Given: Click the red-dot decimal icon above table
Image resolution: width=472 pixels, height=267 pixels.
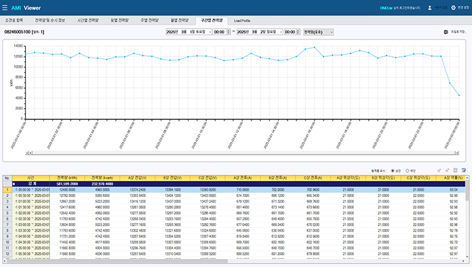Looking at the screenshot, I should click(447, 171).
